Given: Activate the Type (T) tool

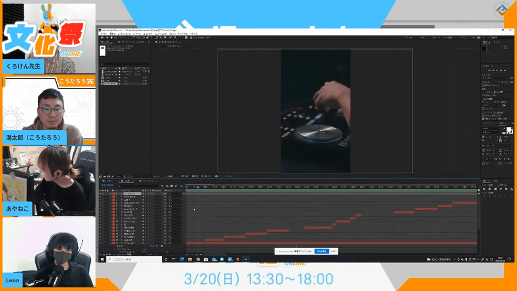Looking at the screenshot, I should point(152,37).
